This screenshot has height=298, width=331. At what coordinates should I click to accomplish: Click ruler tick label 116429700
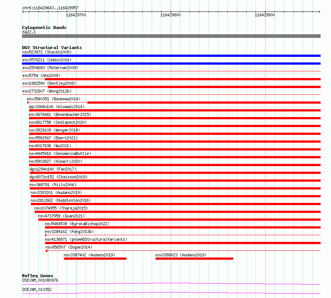click(x=76, y=15)
